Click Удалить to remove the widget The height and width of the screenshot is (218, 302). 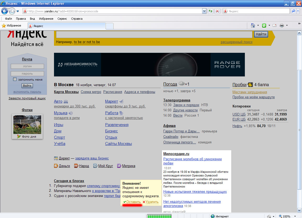[152, 202]
